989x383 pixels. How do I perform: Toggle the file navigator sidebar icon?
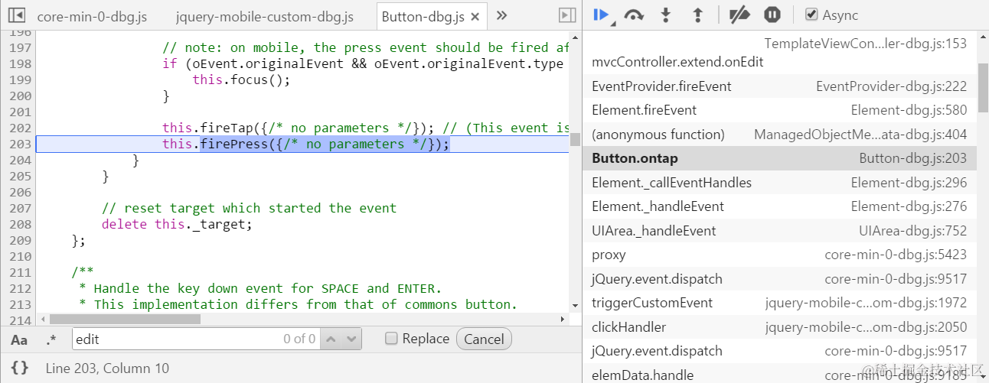click(16, 15)
